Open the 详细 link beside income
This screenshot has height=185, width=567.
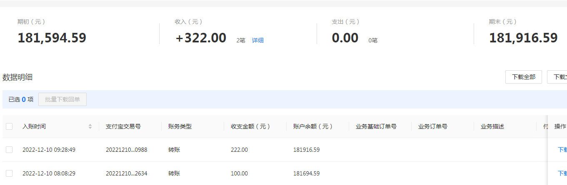[x=258, y=40]
